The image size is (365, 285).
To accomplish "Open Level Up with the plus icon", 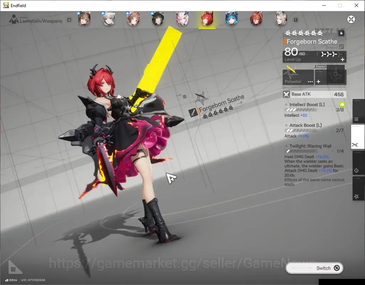I will pos(343,59).
